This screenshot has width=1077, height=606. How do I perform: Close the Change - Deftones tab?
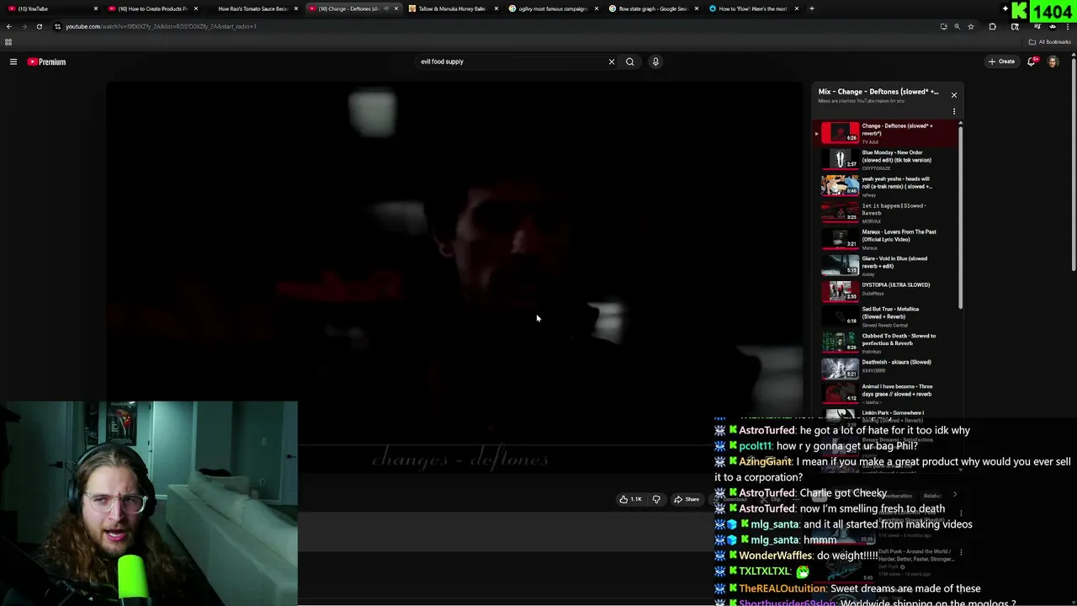click(396, 8)
